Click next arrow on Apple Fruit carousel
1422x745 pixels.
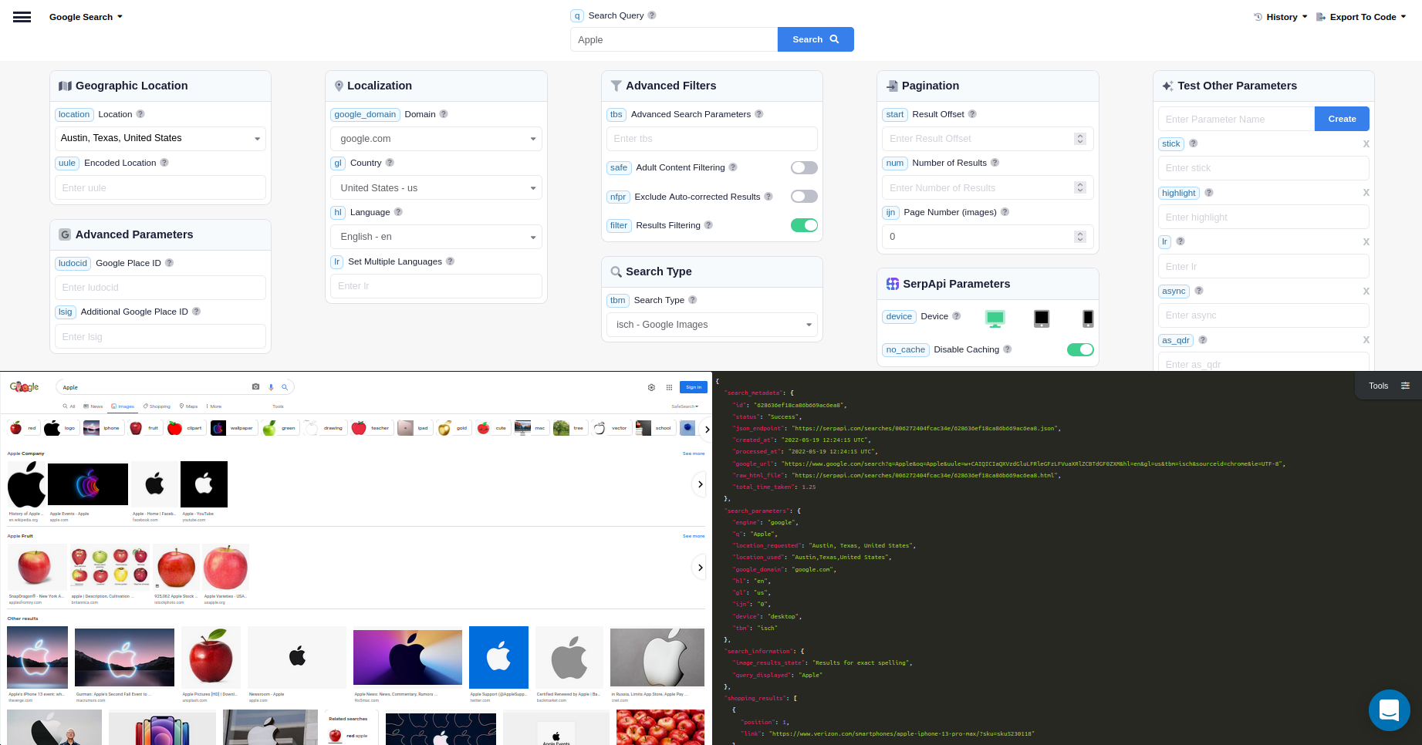[700, 568]
